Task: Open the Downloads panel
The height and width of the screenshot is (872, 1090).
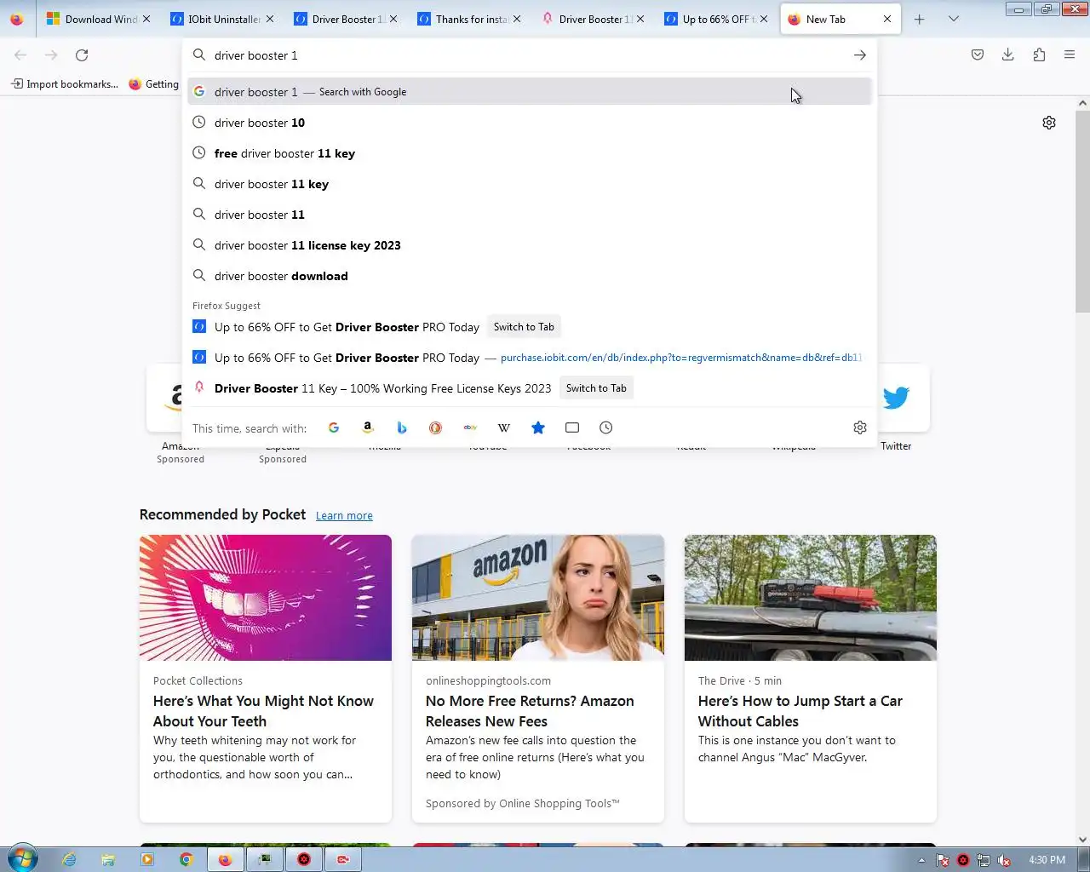Action: coord(1008,55)
